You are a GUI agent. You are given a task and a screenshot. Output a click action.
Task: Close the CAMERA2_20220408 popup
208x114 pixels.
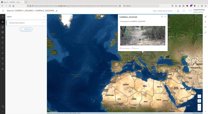(x=165, y=17)
